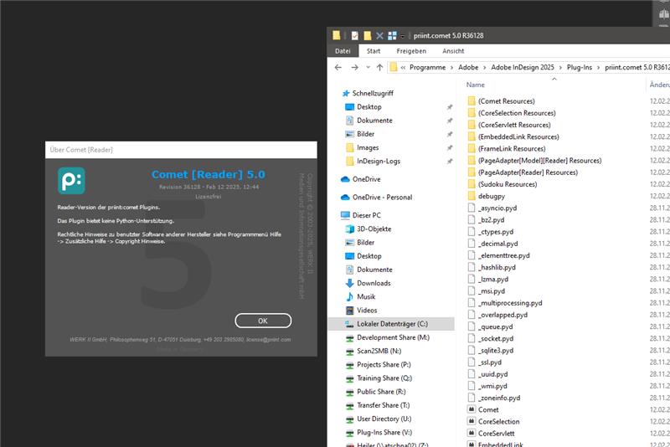Select the _multiprocessing.pyd file

510,303
